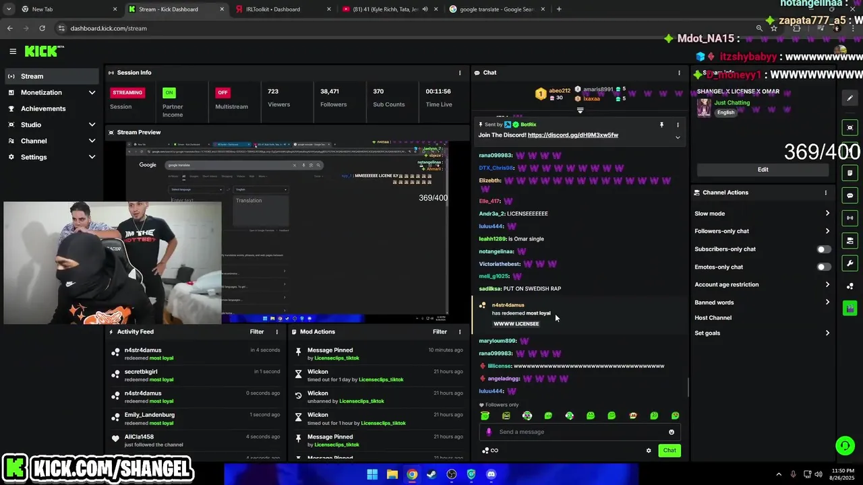Toggle Subscribers-only chat switch

click(x=823, y=249)
